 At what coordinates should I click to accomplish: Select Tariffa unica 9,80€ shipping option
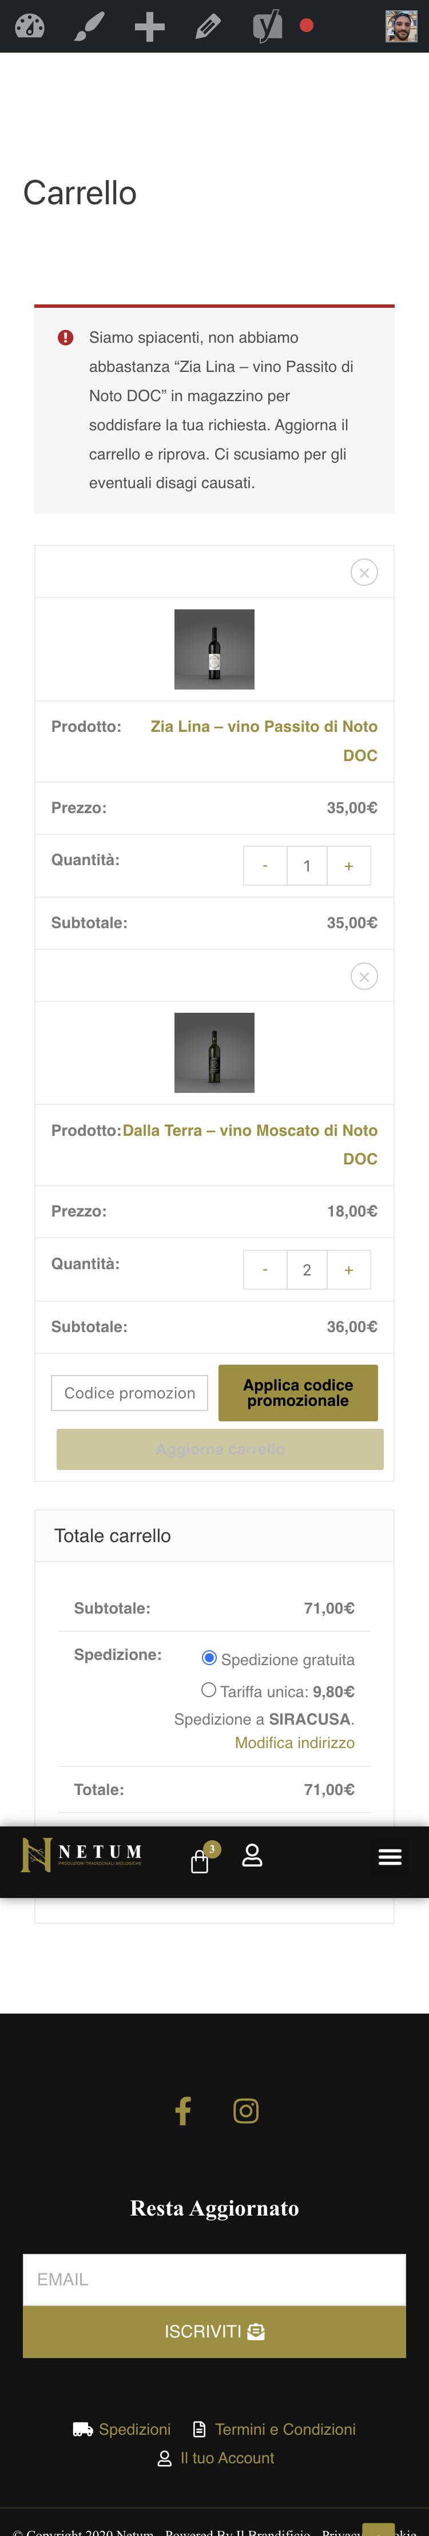coord(209,1689)
